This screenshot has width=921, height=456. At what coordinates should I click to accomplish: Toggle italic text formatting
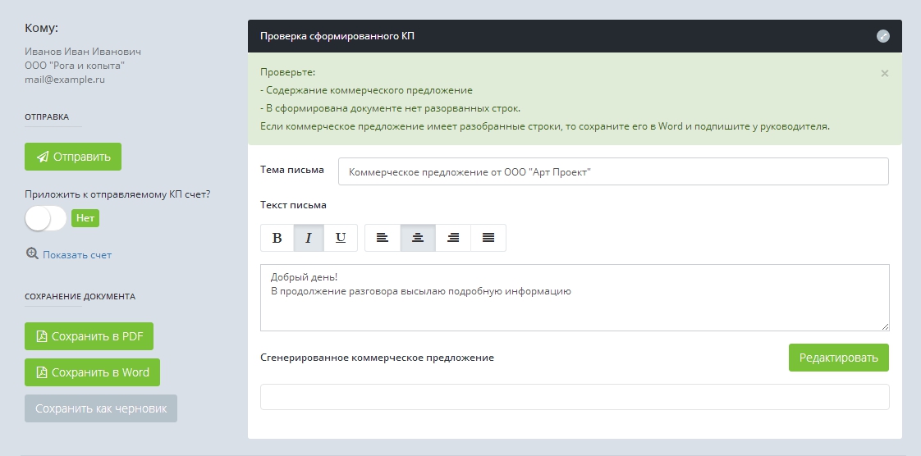[x=309, y=238]
